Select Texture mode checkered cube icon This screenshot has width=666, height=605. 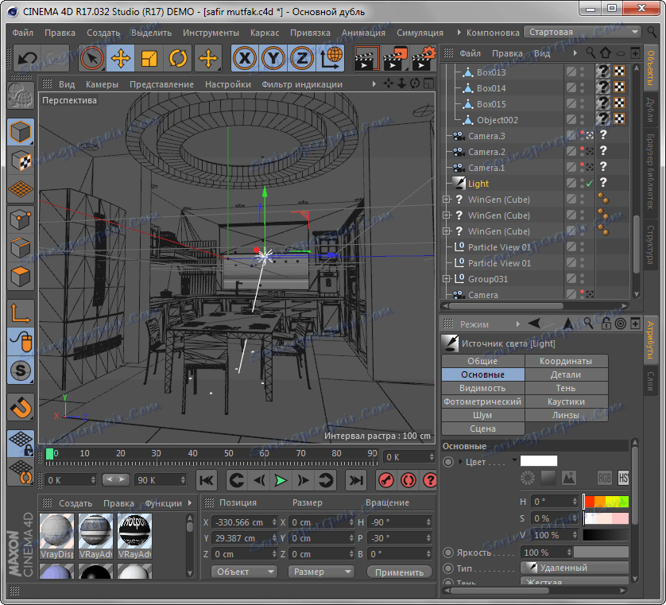[21, 161]
